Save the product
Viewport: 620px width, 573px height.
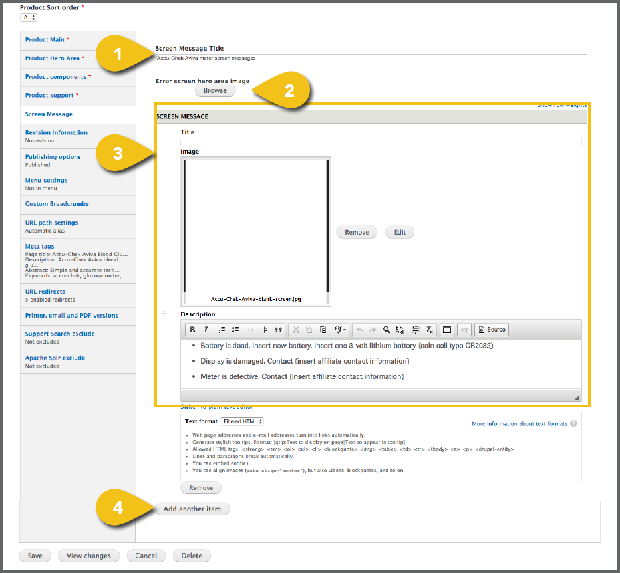pos(35,556)
